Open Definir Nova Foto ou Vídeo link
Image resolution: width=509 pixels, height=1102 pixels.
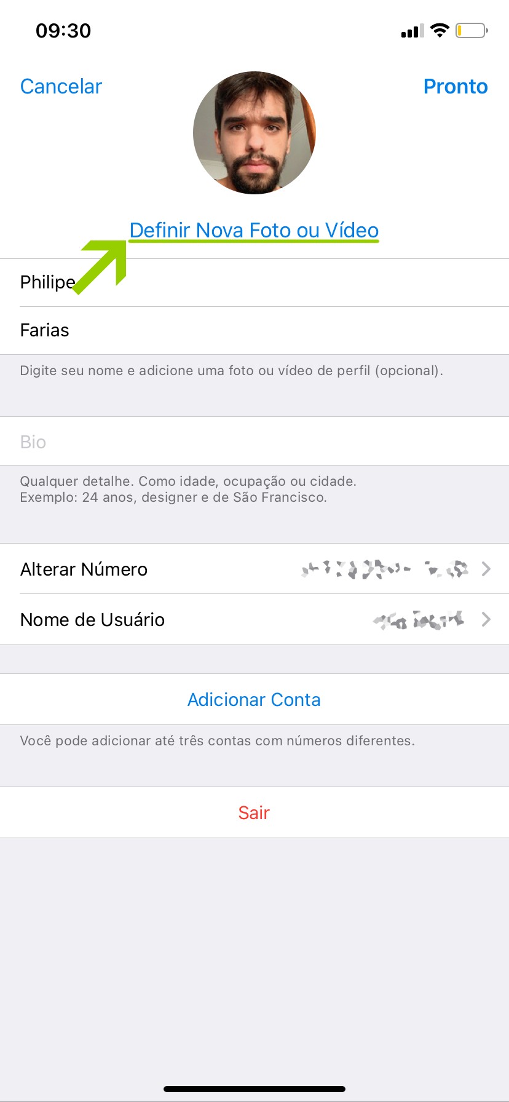[x=254, y=230]
